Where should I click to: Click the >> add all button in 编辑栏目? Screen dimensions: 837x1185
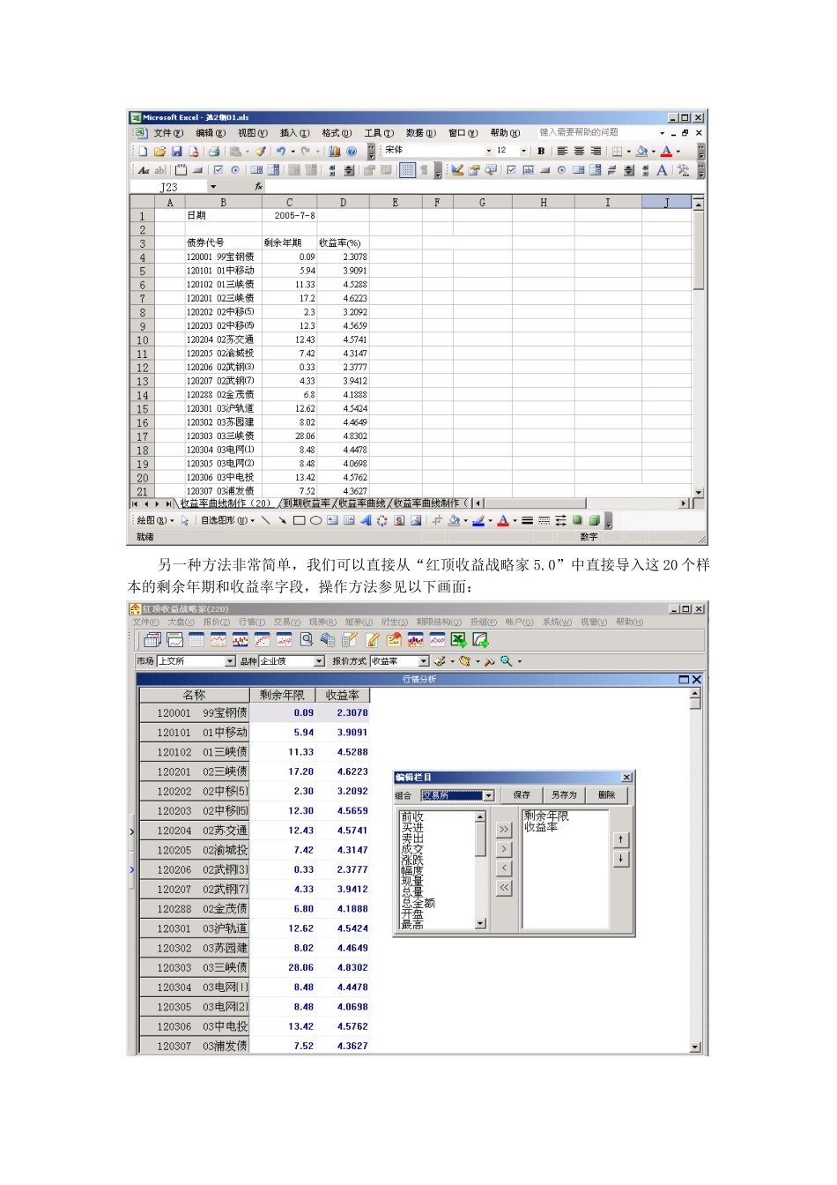[x=504, y=830]
